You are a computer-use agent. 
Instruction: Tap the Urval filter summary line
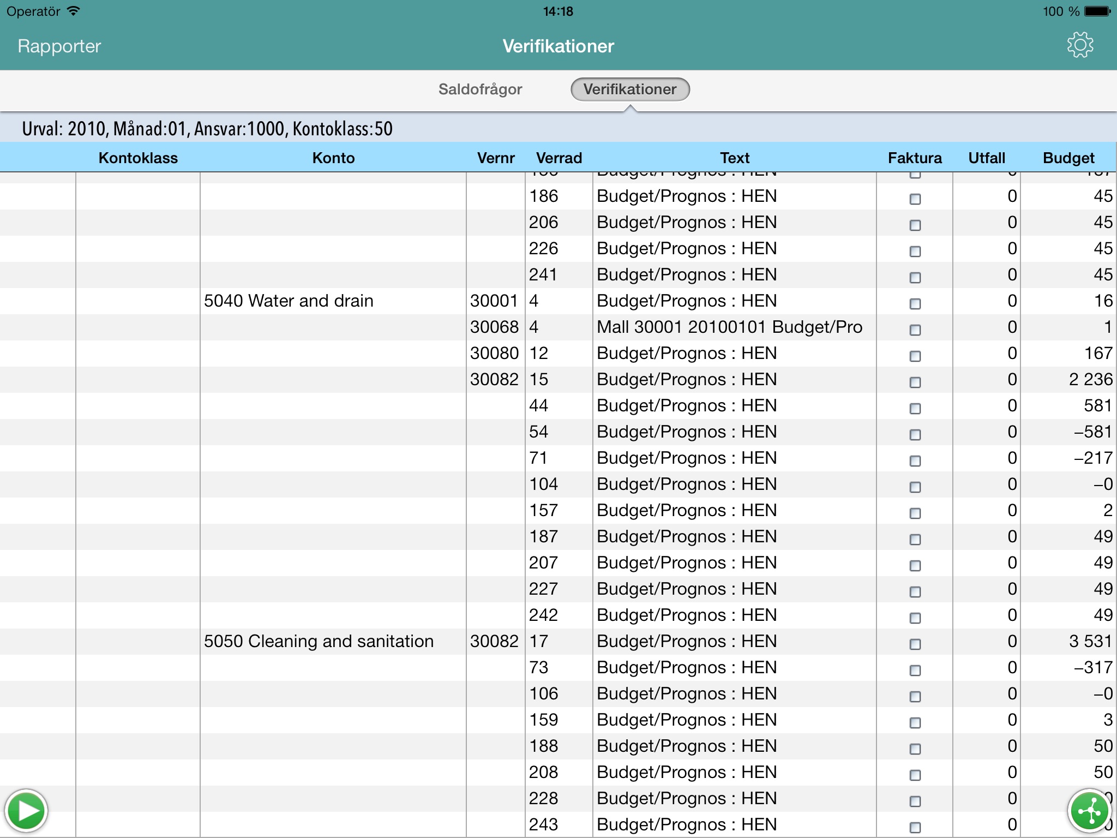[x=207, y=128]
